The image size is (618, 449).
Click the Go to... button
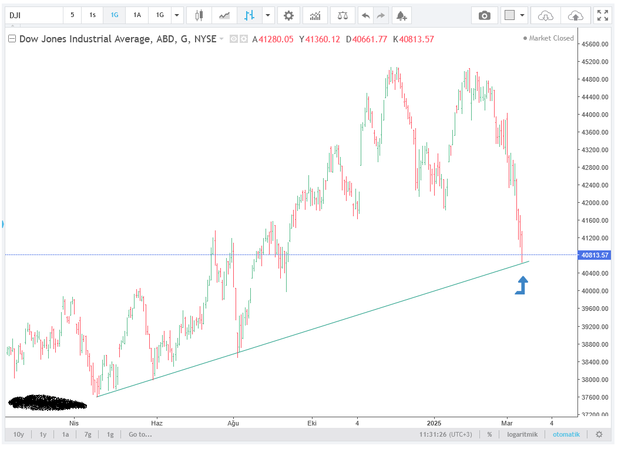140,434
